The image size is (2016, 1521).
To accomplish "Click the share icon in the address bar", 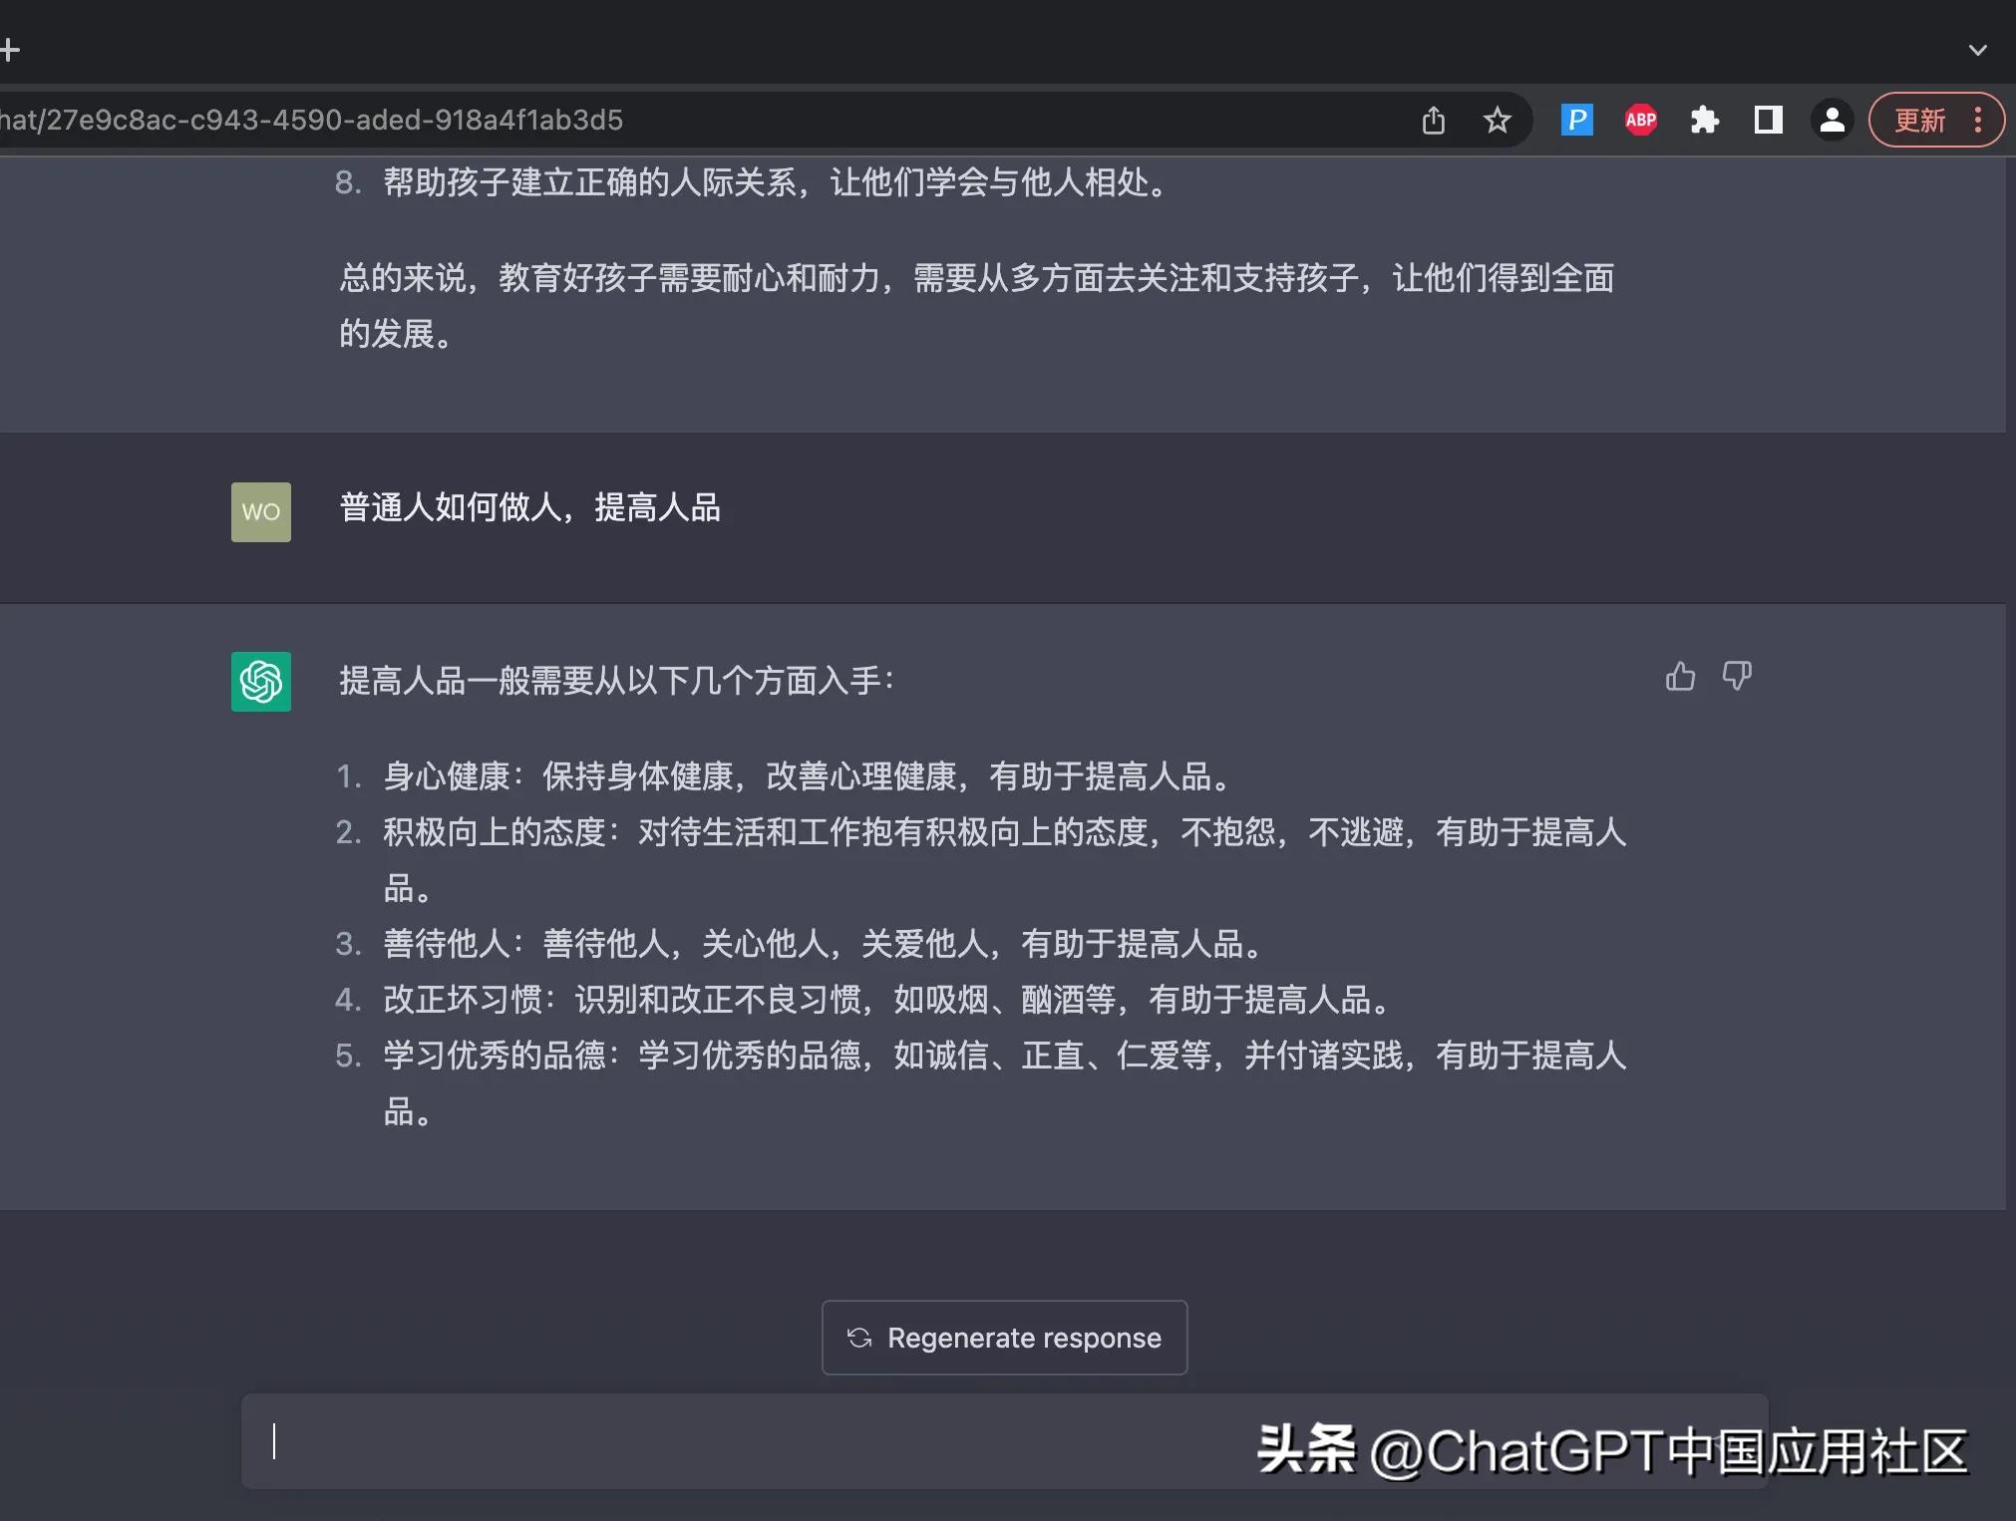I will coord(1434,120).
